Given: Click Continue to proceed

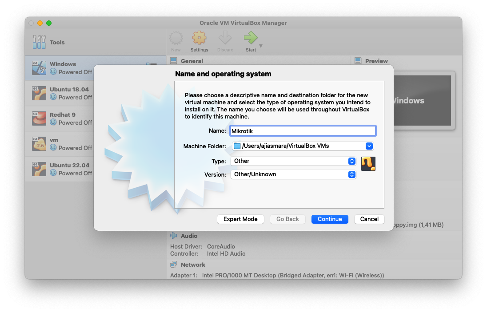Looking at the screenshot, I should tap(330, 219).
